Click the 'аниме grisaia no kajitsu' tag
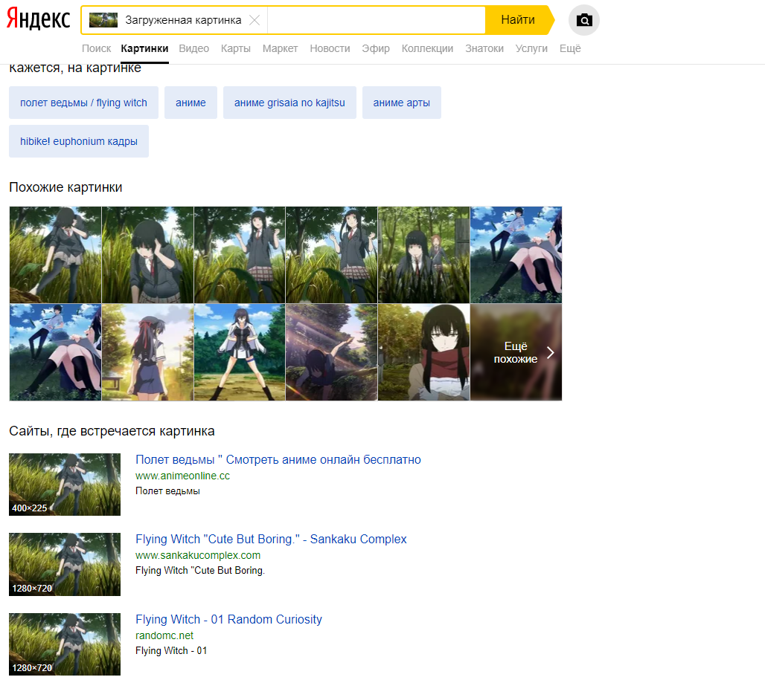 coord(289,103)
